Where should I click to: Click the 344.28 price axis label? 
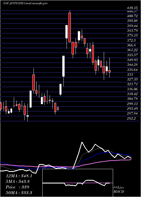coord(132,65)
